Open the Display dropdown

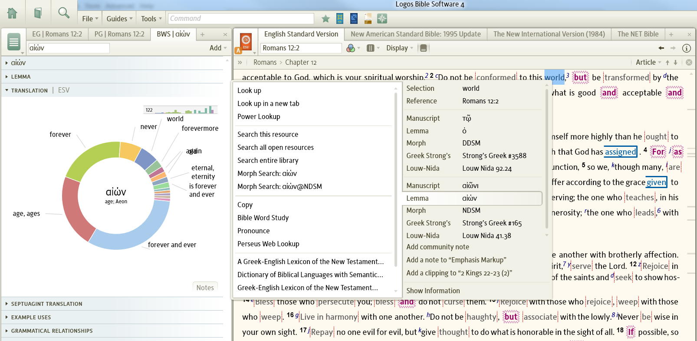pyautogui.click(x=400, y=48)
